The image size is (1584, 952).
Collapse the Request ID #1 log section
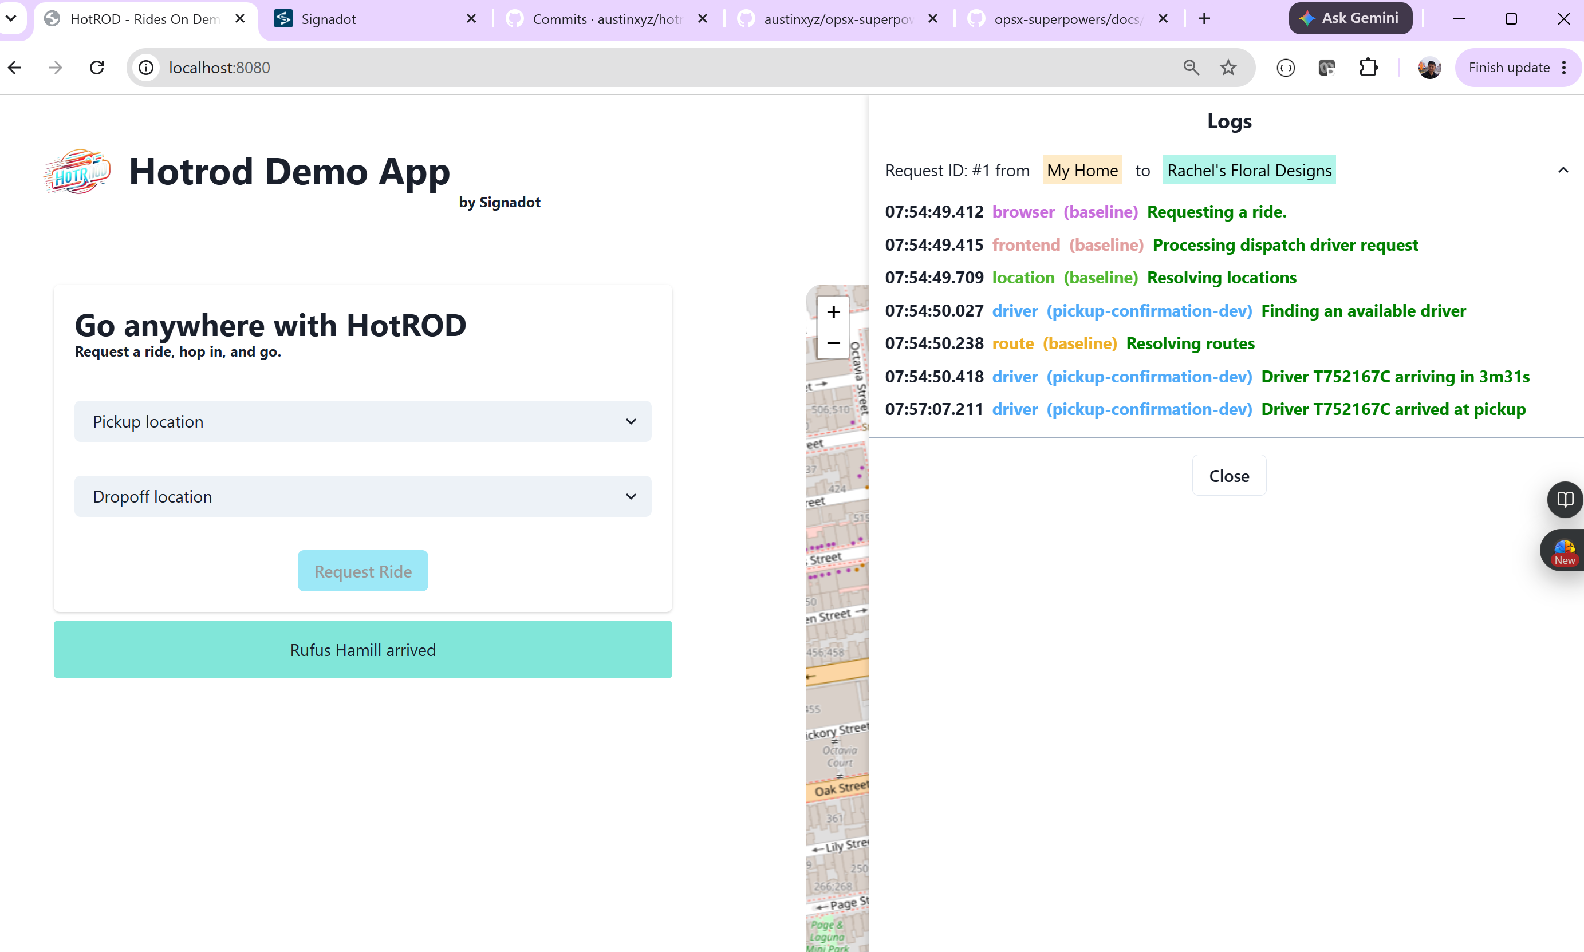click(1563, 171)
